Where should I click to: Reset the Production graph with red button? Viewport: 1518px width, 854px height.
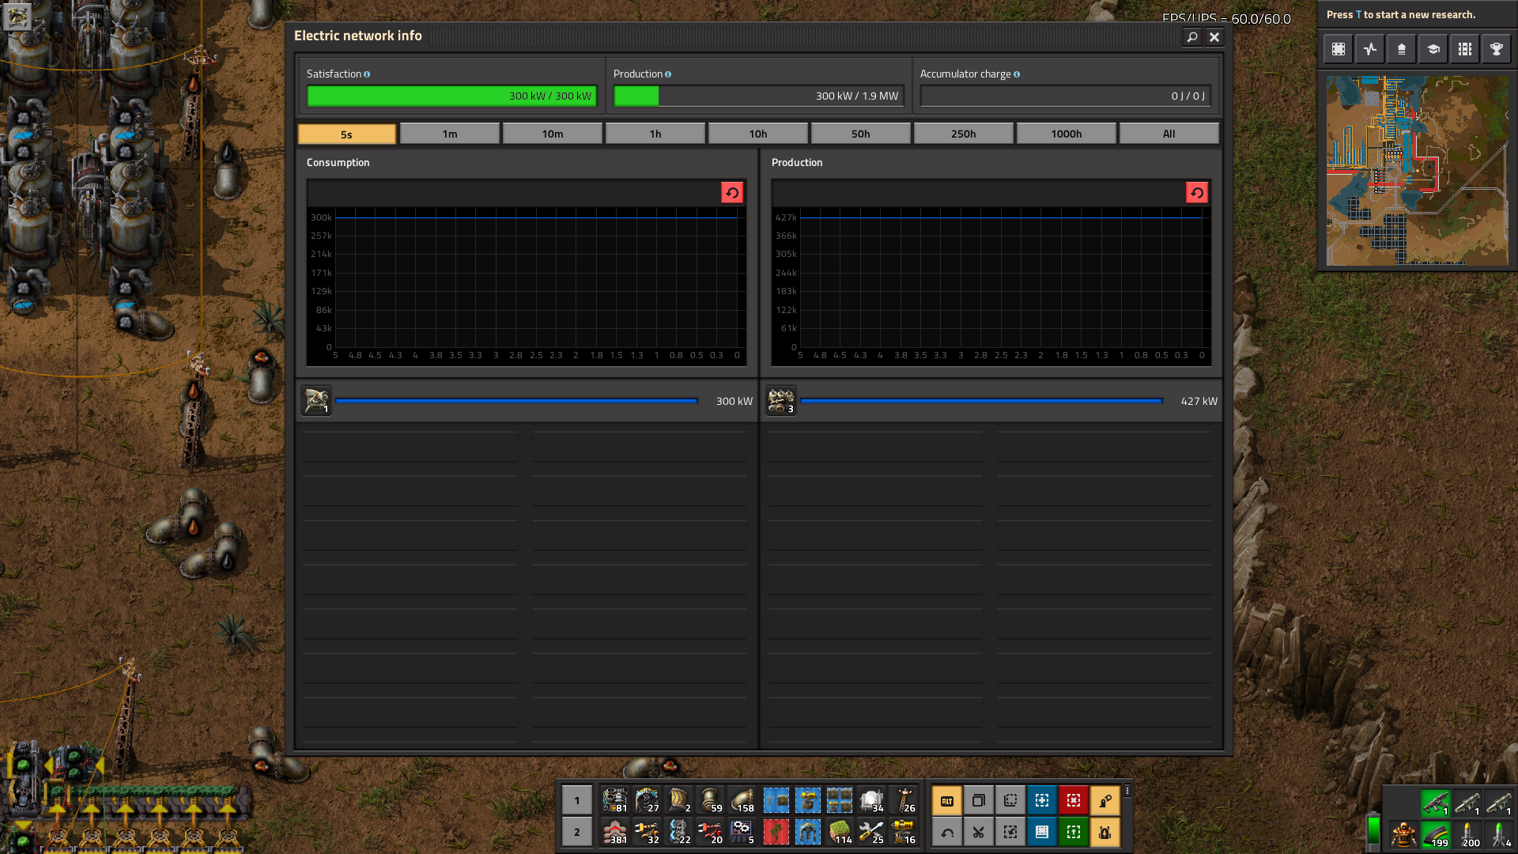pos(1197,193)
